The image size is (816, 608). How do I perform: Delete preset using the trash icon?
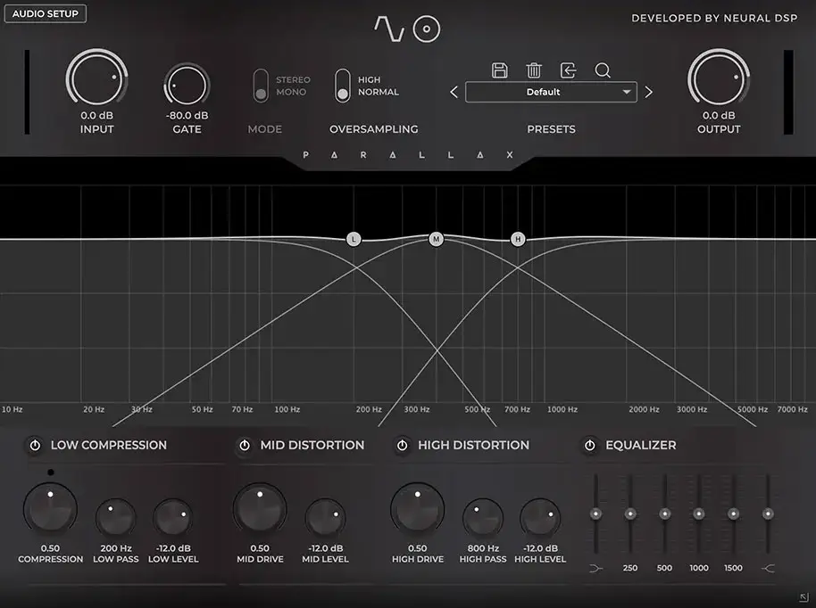coord(534,70)
